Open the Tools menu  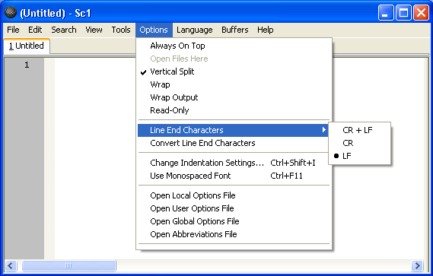tap(121, 30)
